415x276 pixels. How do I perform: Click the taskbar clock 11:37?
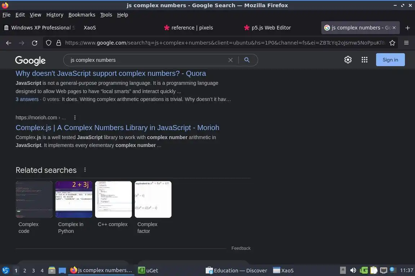(406, 270)
